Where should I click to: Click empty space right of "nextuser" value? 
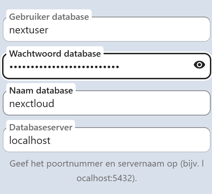point(132,31)
